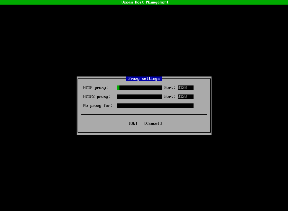Focus the HTTPS proxy address field

click(x=139, y=97)
